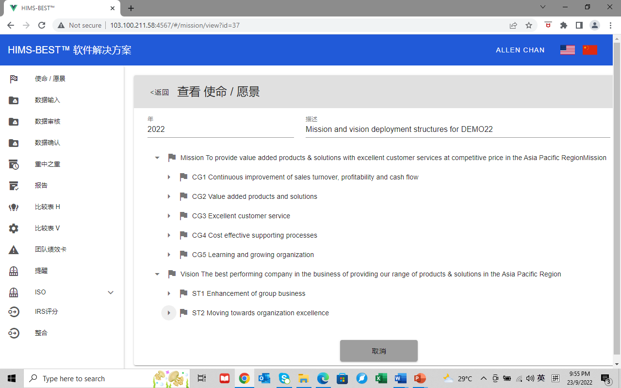621x388 pixels.
Task: Expand the CG1 Continuous improvement node
Action: point(169,177)
